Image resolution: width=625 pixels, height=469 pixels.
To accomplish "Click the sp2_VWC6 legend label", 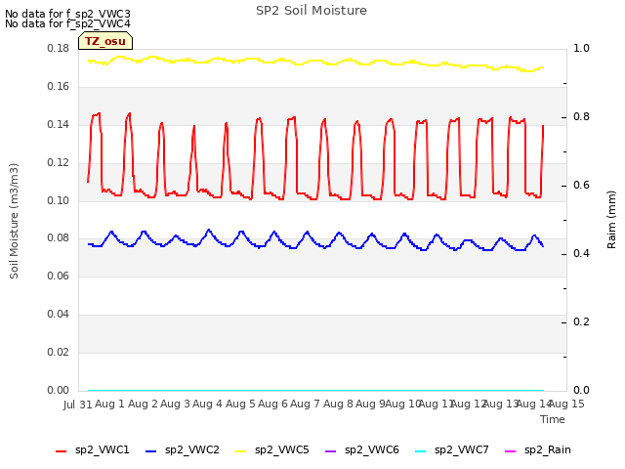I will pos(372,450).
